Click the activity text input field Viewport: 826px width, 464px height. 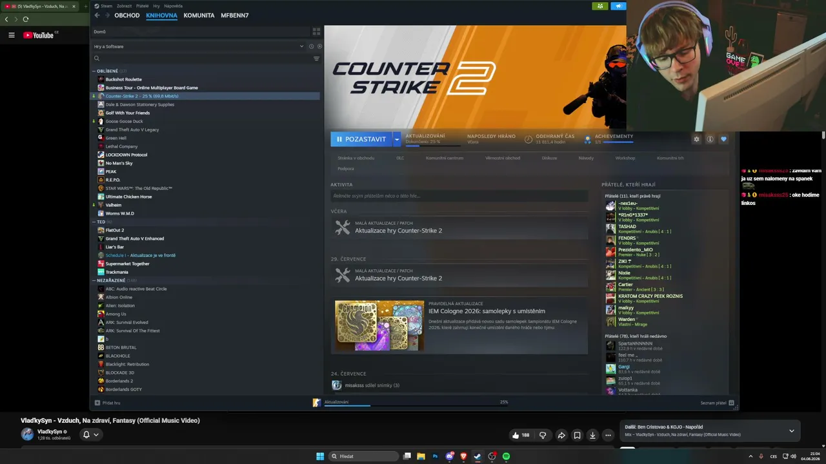pos(459,196)
